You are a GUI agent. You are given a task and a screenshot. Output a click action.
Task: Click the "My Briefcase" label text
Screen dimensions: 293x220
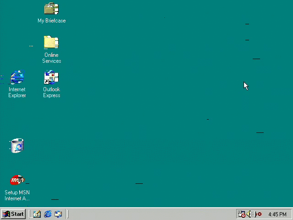[x=52, y=21]
